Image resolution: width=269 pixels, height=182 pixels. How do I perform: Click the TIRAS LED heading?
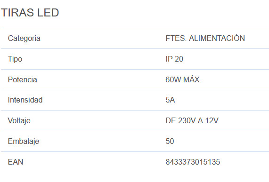pyautogui.click(x=30, y=13)
